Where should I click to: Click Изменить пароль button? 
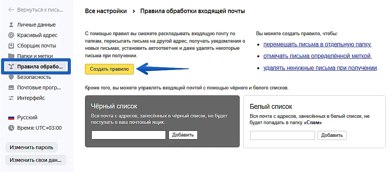coord(31,147)
